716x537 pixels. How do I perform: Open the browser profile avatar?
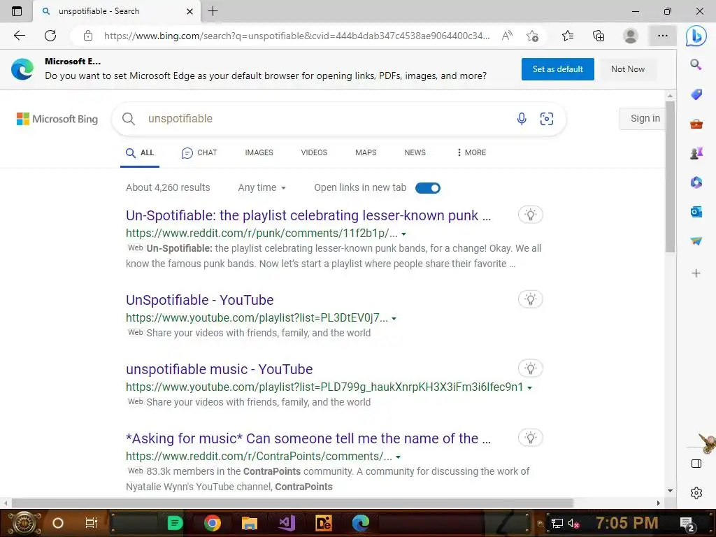pos(630,36)
